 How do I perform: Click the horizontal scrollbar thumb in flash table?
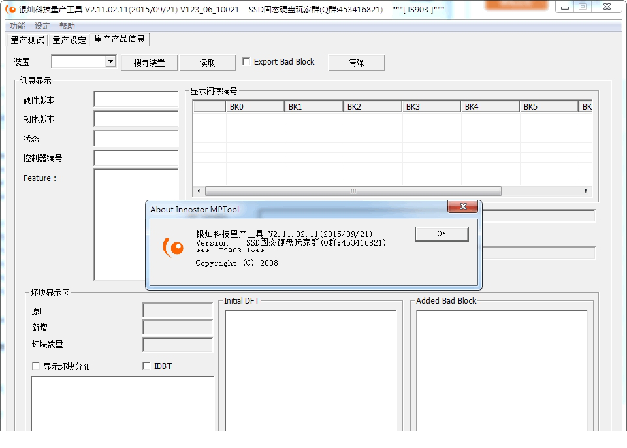353,191
